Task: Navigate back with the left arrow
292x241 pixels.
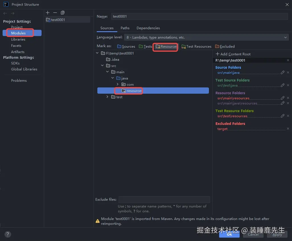Action: [x=5, y=13]
